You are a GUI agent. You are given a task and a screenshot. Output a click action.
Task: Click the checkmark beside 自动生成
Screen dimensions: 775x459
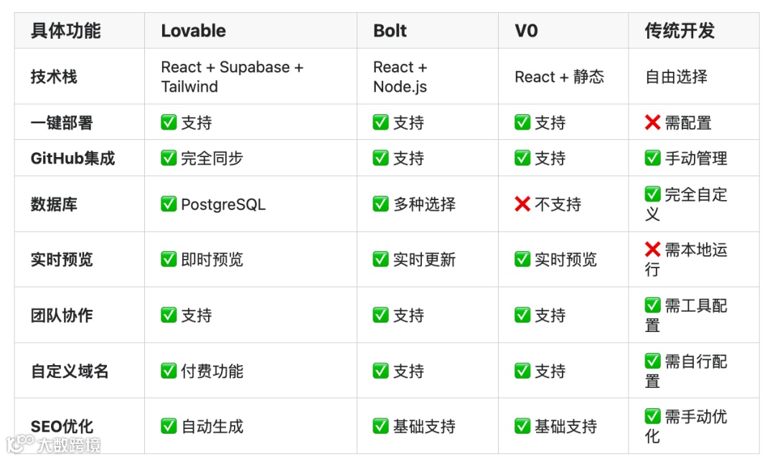point(169,426)
